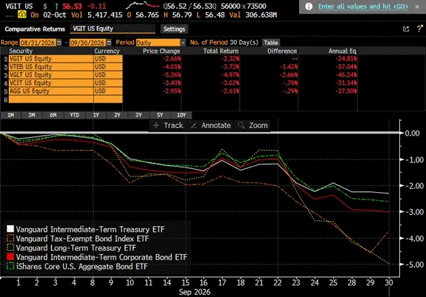Open calendar picker for end date

[x=109, y=42]
